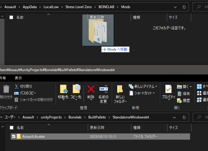
Task: Click the Open (開く) folder icon
Action: [x=179, y=87]
